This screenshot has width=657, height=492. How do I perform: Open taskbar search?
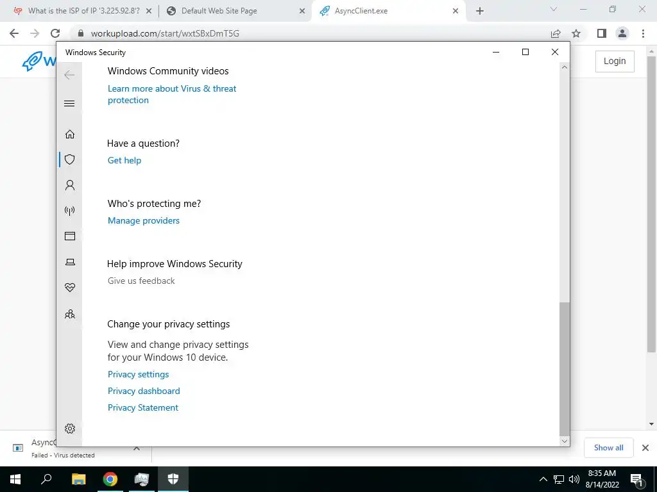coord(46,479)
